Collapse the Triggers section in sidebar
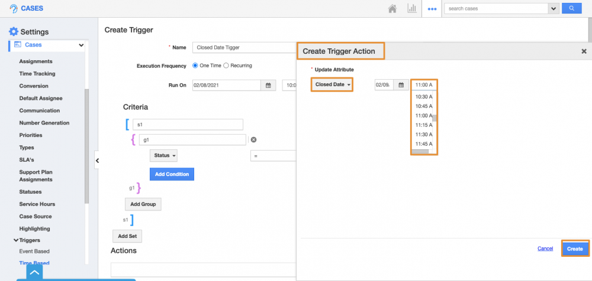The width and height of the screenshot is (592, 281). pyautogui.click(x=16, y=240)
